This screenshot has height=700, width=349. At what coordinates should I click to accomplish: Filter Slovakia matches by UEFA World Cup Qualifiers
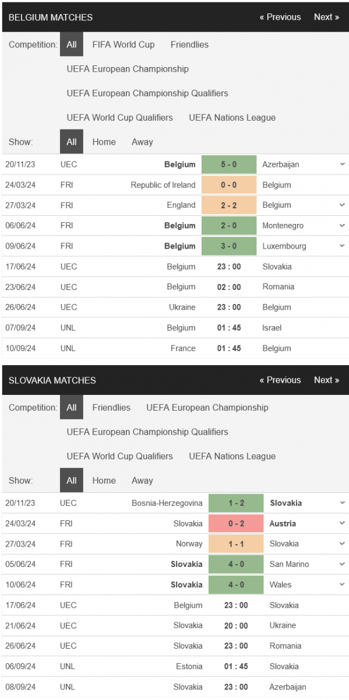120,456
